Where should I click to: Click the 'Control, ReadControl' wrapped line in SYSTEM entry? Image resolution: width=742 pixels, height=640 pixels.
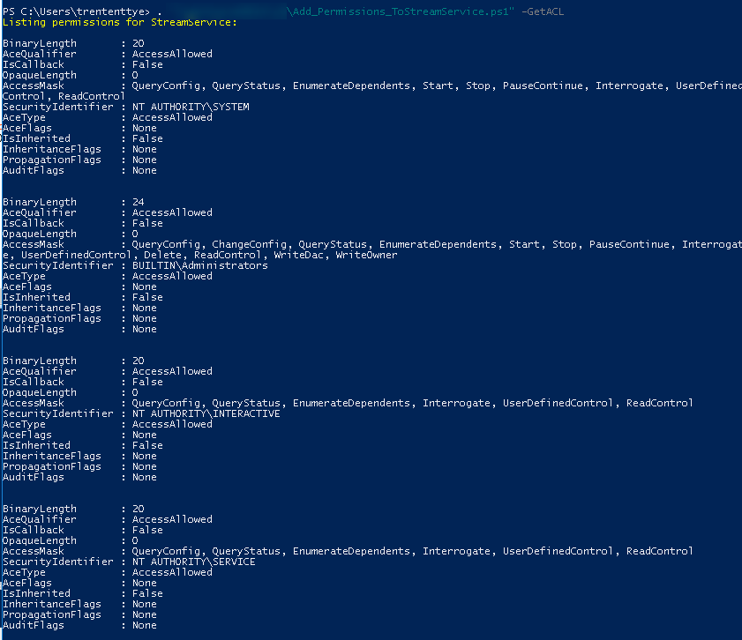click(x=64, y=96)
